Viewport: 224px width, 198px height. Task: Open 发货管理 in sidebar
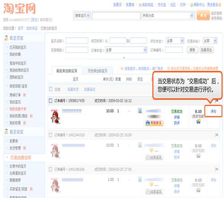point(15,148)
